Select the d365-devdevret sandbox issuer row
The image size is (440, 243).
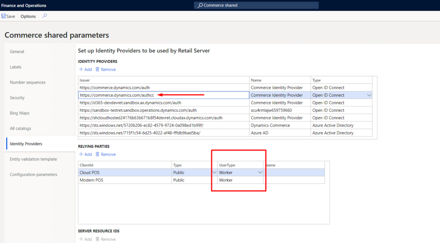click(x=164, y=103)
